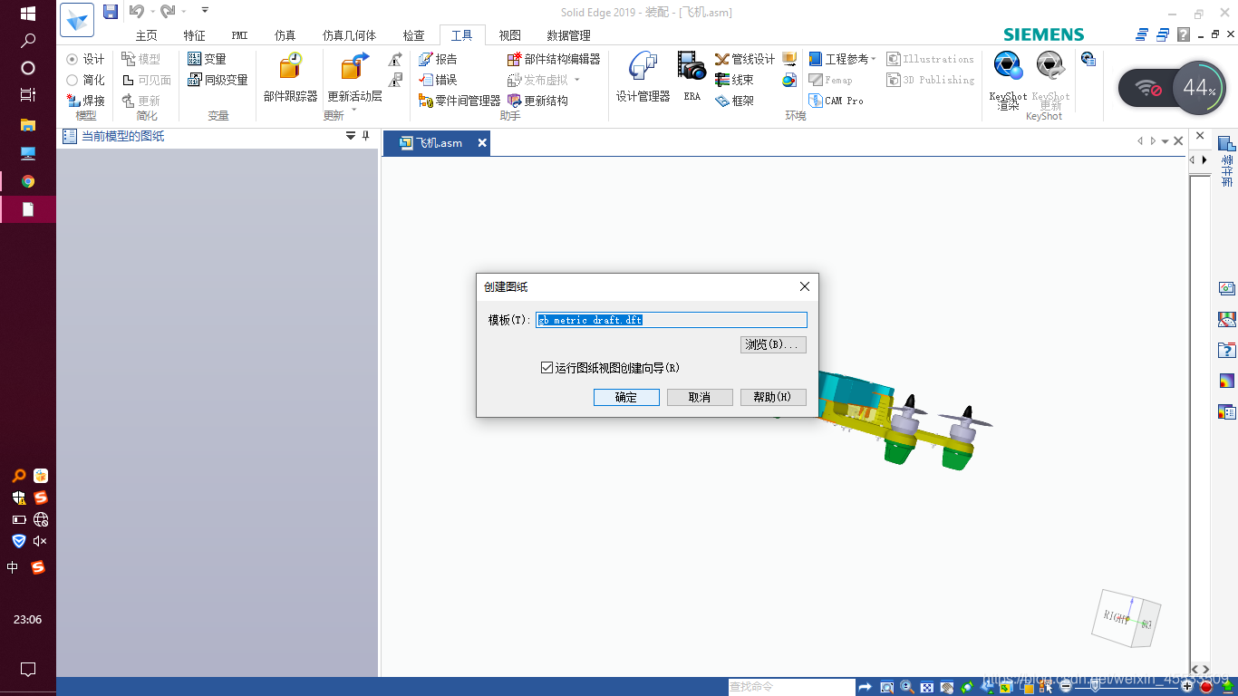Switch to the View (视图) ribbon tab
Viewport: 1238px width, 696px height.
(509, 35)
